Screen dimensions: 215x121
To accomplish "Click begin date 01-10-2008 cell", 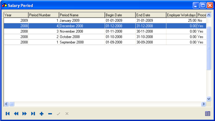I will coord(120,37).
